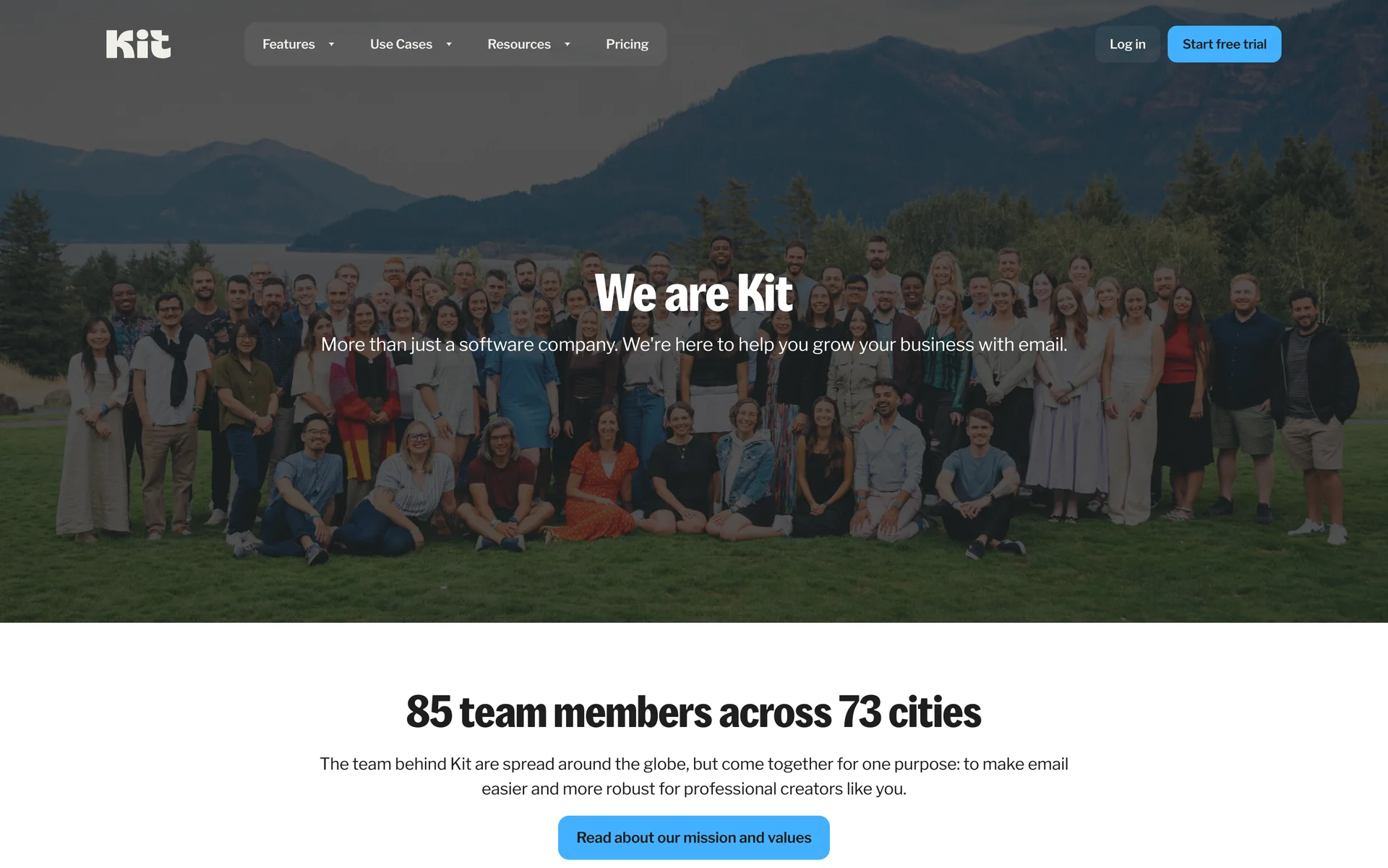Screen dimensions: 1388x868
Task: Click the woman in the orange dress
Action: pos(600,477)
